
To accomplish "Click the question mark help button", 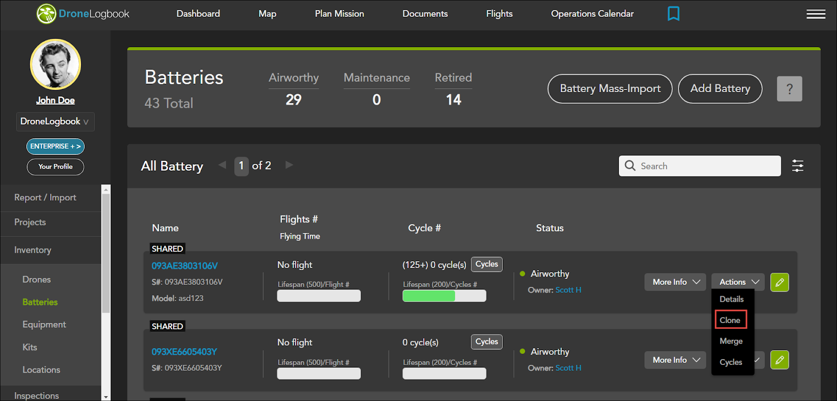I will pos(789,89).
